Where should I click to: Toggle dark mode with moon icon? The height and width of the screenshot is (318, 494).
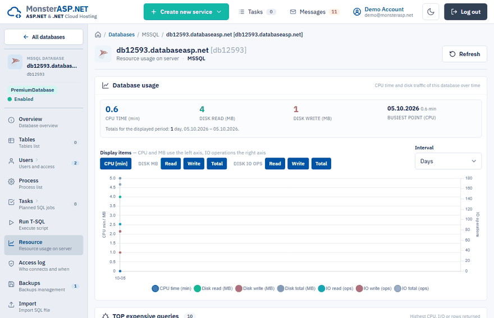coord(431,12)
